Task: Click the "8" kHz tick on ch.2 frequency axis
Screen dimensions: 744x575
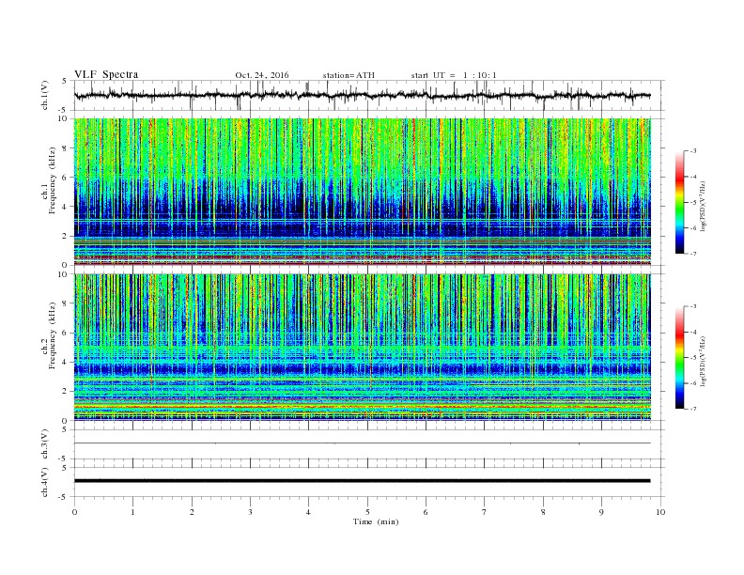Action: [x=66, y=303]
